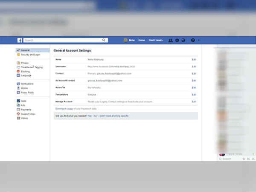Expand the account dropdown arrow

point(199,40)
